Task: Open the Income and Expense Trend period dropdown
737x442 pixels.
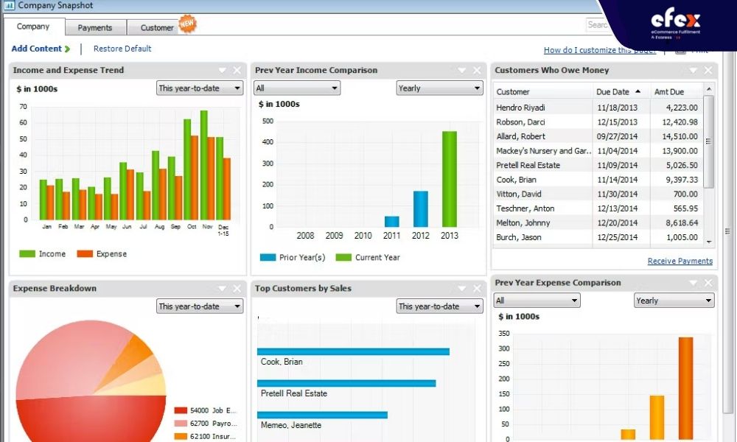Action: click(200, 88)
